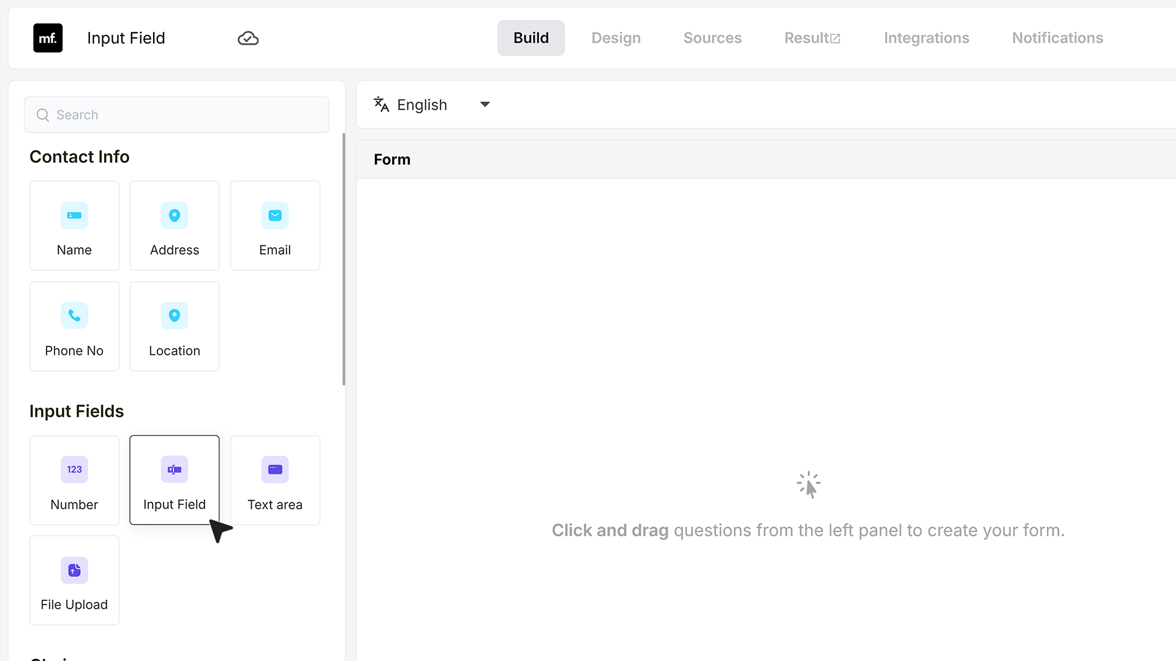The image size is (1176, 661).
Task: Open the Result tab link
Action: point(812,38)
